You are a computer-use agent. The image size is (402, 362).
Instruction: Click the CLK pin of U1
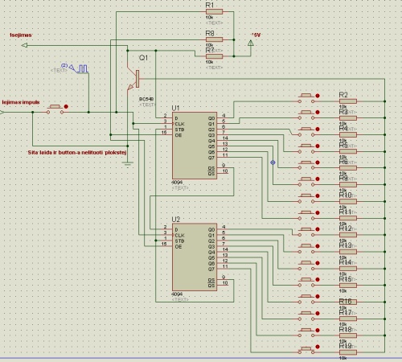179,124
